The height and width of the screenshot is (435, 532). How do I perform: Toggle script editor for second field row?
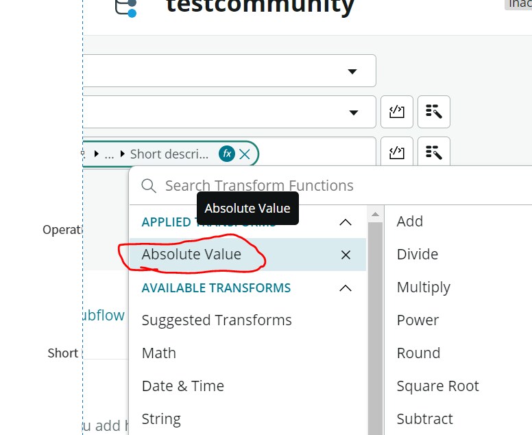click(397, 112)
